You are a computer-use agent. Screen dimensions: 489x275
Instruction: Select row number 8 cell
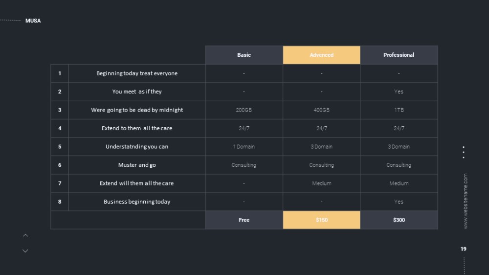pos(60,202)
